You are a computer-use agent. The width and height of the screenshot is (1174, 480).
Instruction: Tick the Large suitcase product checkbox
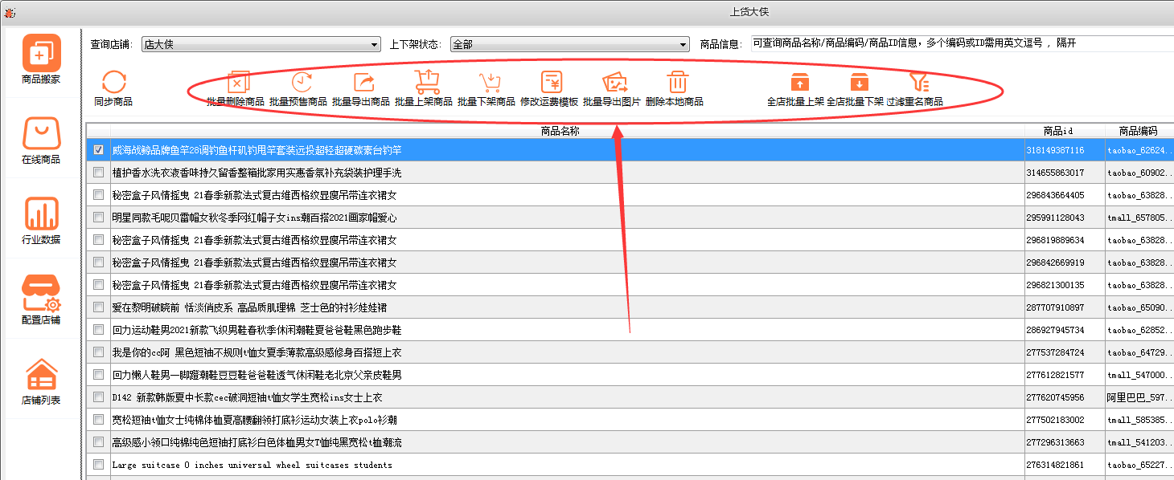(98, 465)
